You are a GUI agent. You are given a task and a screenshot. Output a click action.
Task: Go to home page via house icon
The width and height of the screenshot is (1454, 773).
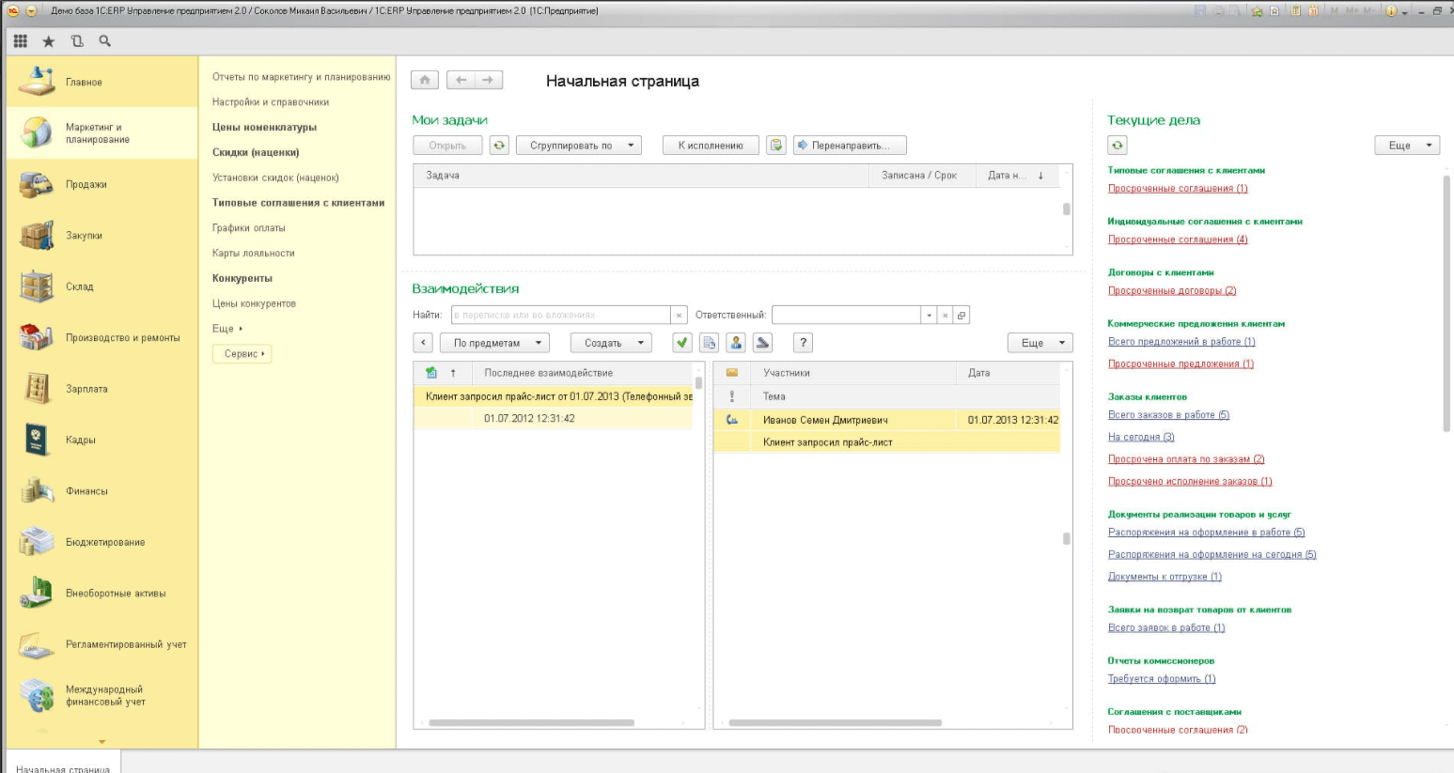425,81
